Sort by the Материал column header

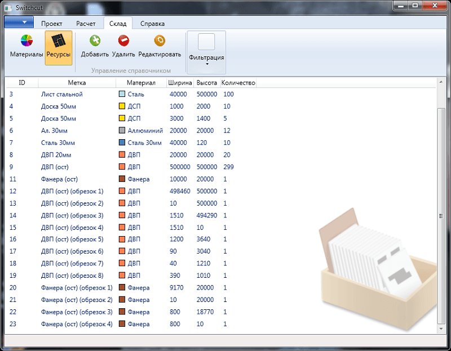pos(141,83)
